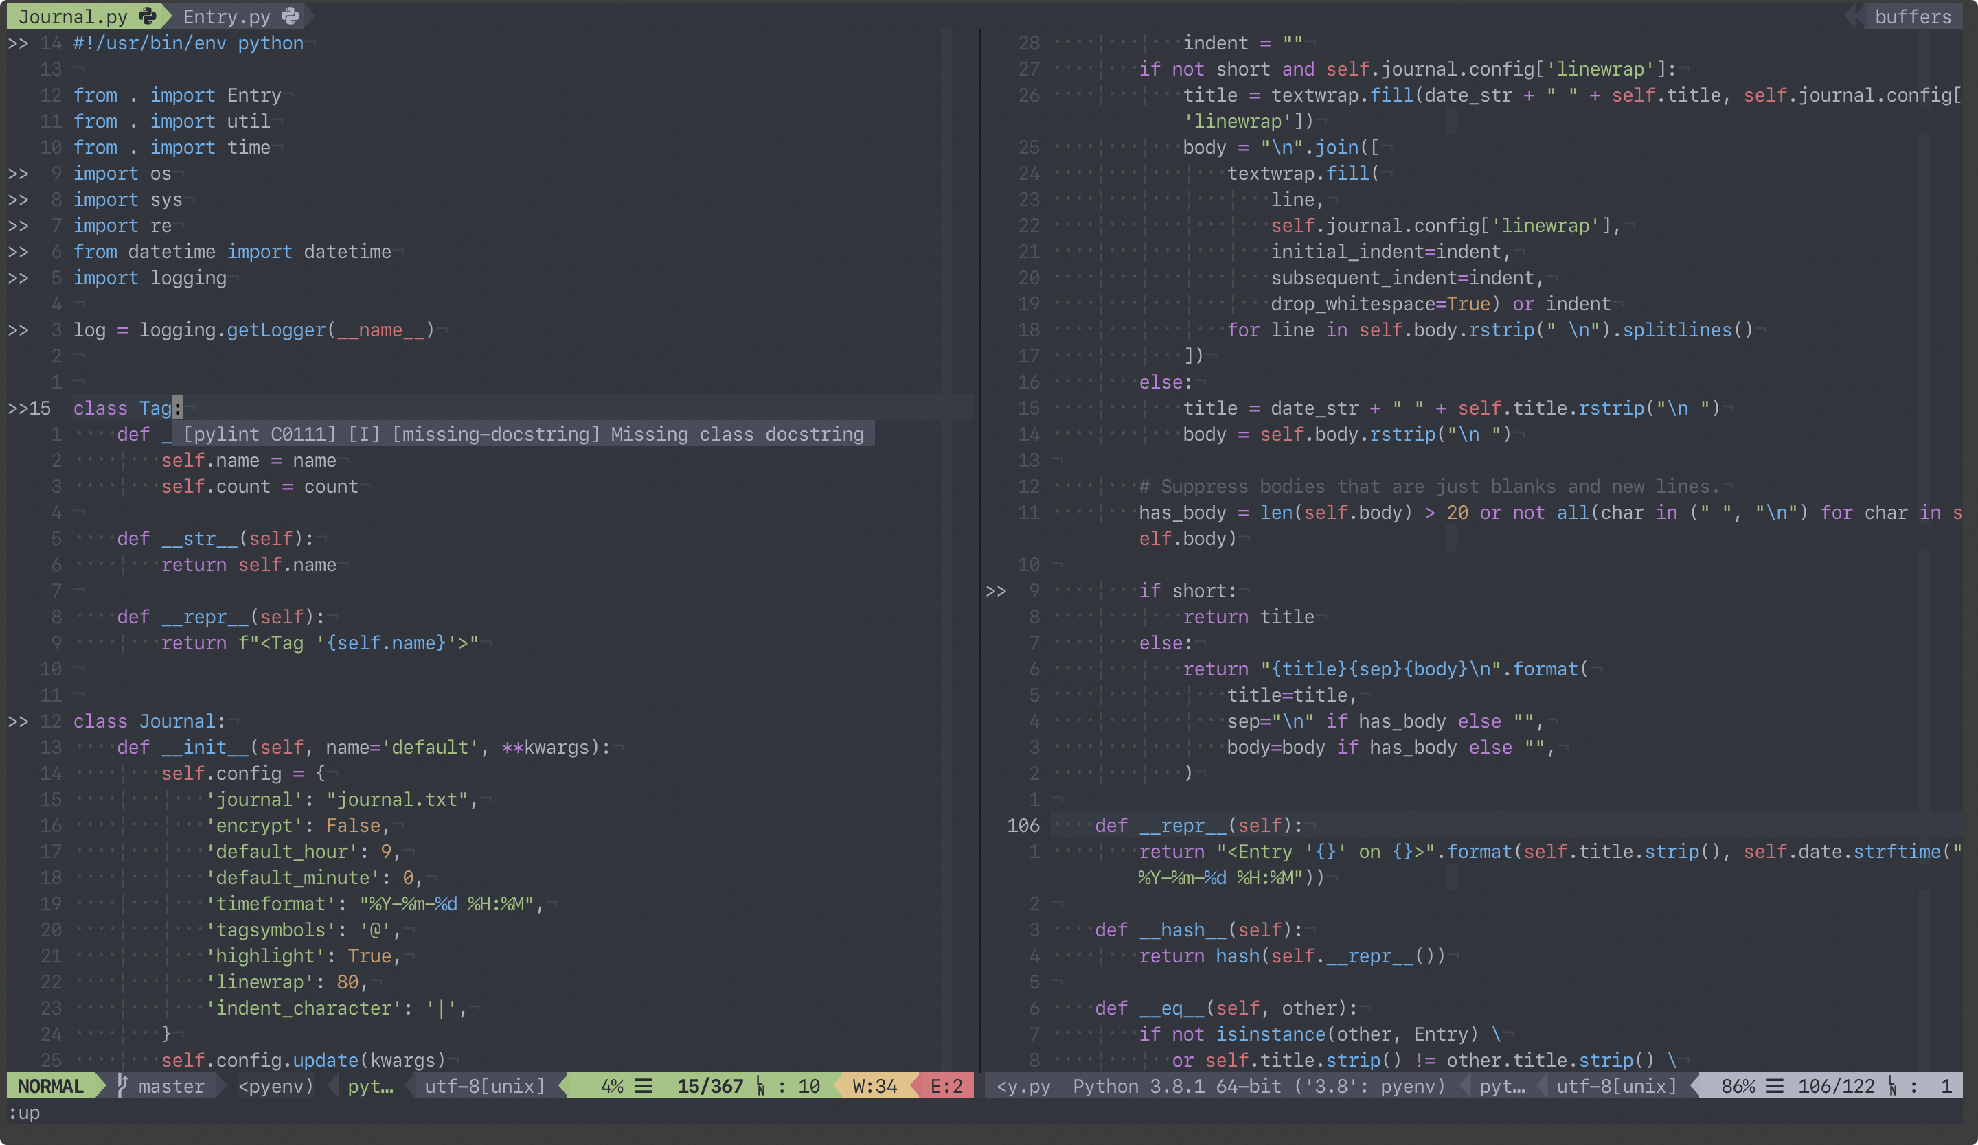This screenshot has height=1145, width=1978.
Task: Click the NORMAL mode indicator
Action: click(x=50, y=1086)
